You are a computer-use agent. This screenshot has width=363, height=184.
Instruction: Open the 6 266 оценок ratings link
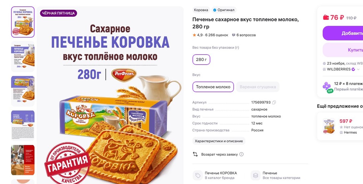point(217,35)
